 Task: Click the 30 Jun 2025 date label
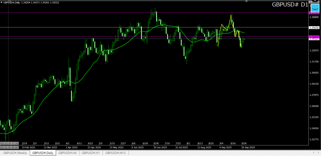coord(159,147)
